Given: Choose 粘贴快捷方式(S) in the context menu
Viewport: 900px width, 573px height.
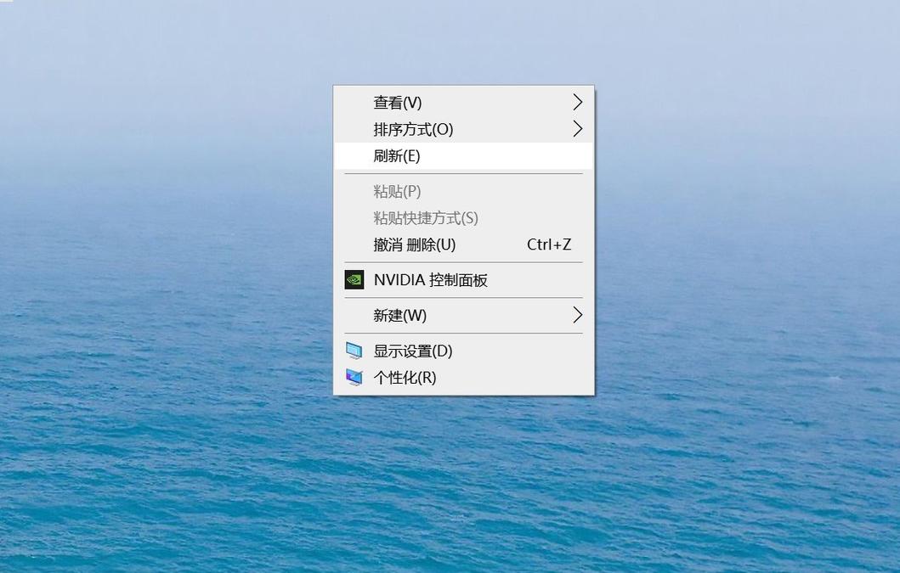Looking at the screenshot, I should (x=464, y=218).
